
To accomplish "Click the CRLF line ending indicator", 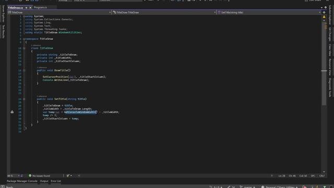I will tap(322, 176).
